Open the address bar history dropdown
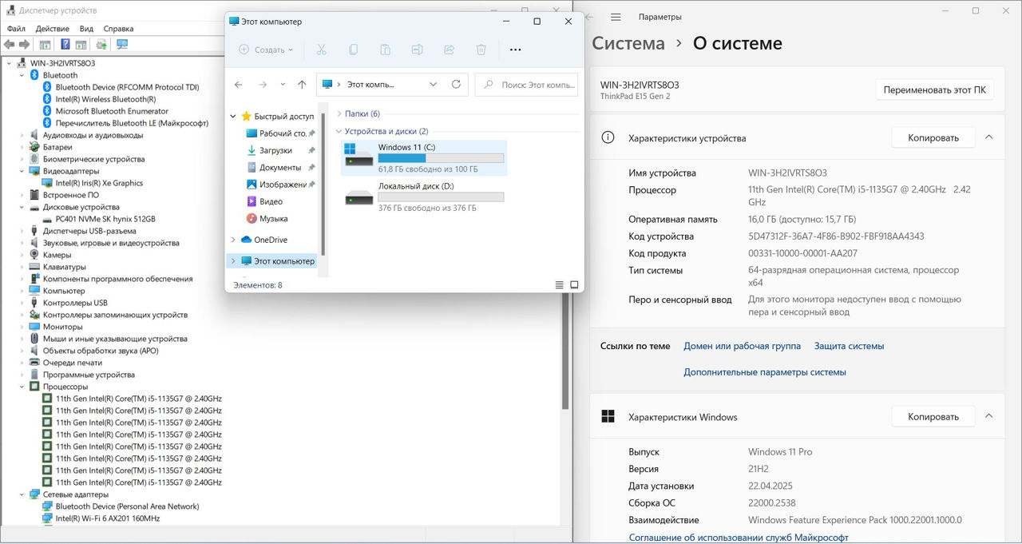 pos(434,84)
